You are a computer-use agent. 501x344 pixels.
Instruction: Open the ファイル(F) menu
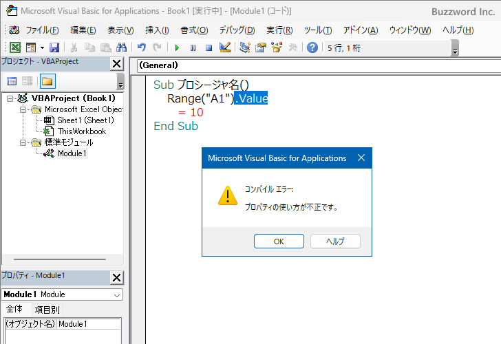[42, 30]
